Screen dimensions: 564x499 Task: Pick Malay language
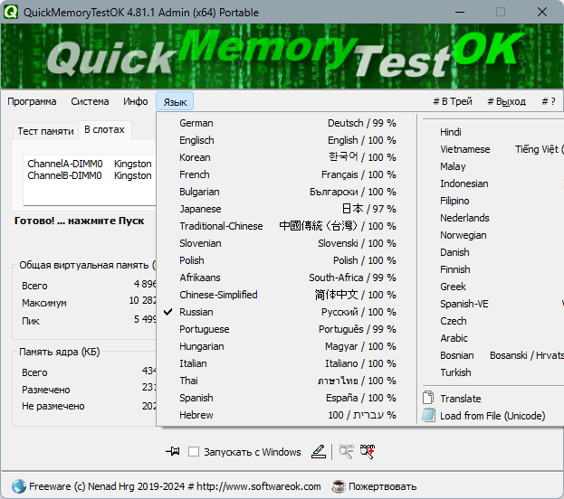tap(492, 166)
